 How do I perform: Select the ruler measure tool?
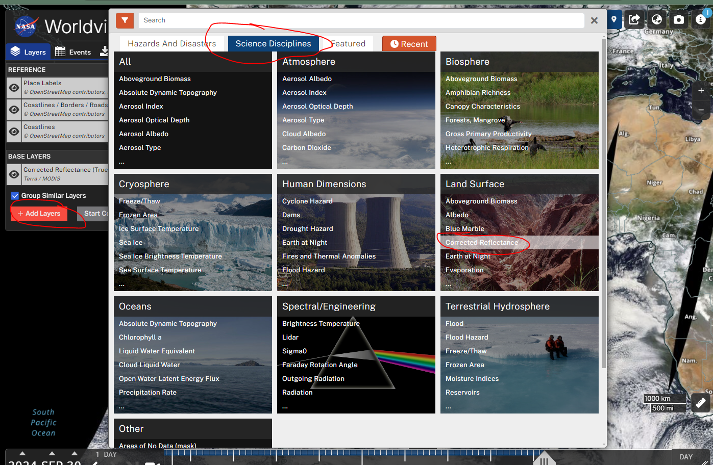(x=701, y=402)
